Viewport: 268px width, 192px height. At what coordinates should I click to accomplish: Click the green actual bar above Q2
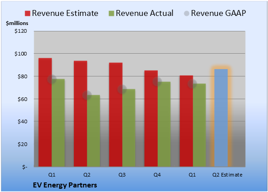(x=93, y=131)
